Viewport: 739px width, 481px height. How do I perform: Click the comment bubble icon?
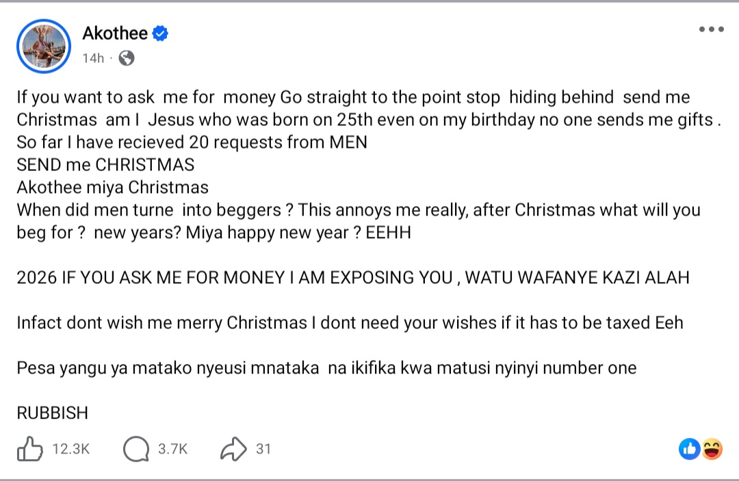click(136, 450)
